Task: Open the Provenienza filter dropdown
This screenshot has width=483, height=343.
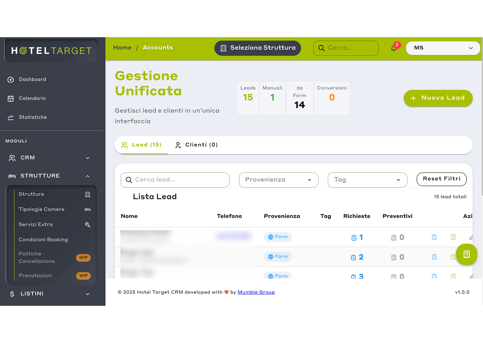Action: click(278, 180)
